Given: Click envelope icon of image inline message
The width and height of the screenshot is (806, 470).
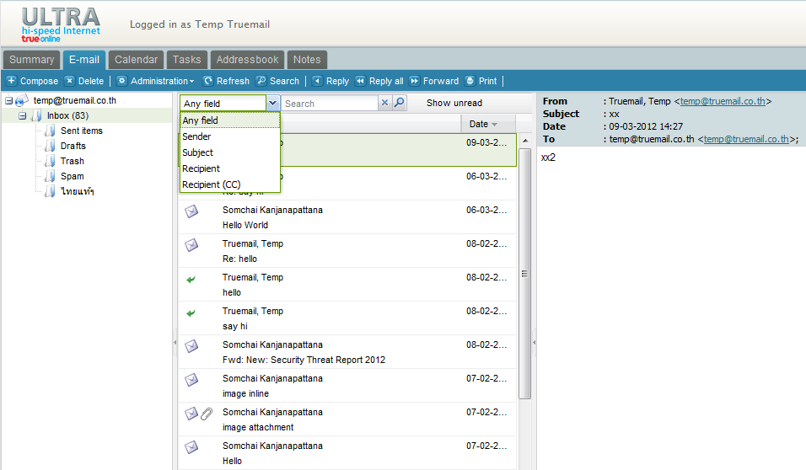Looking at the screenshot, I should tap(191, 380).
